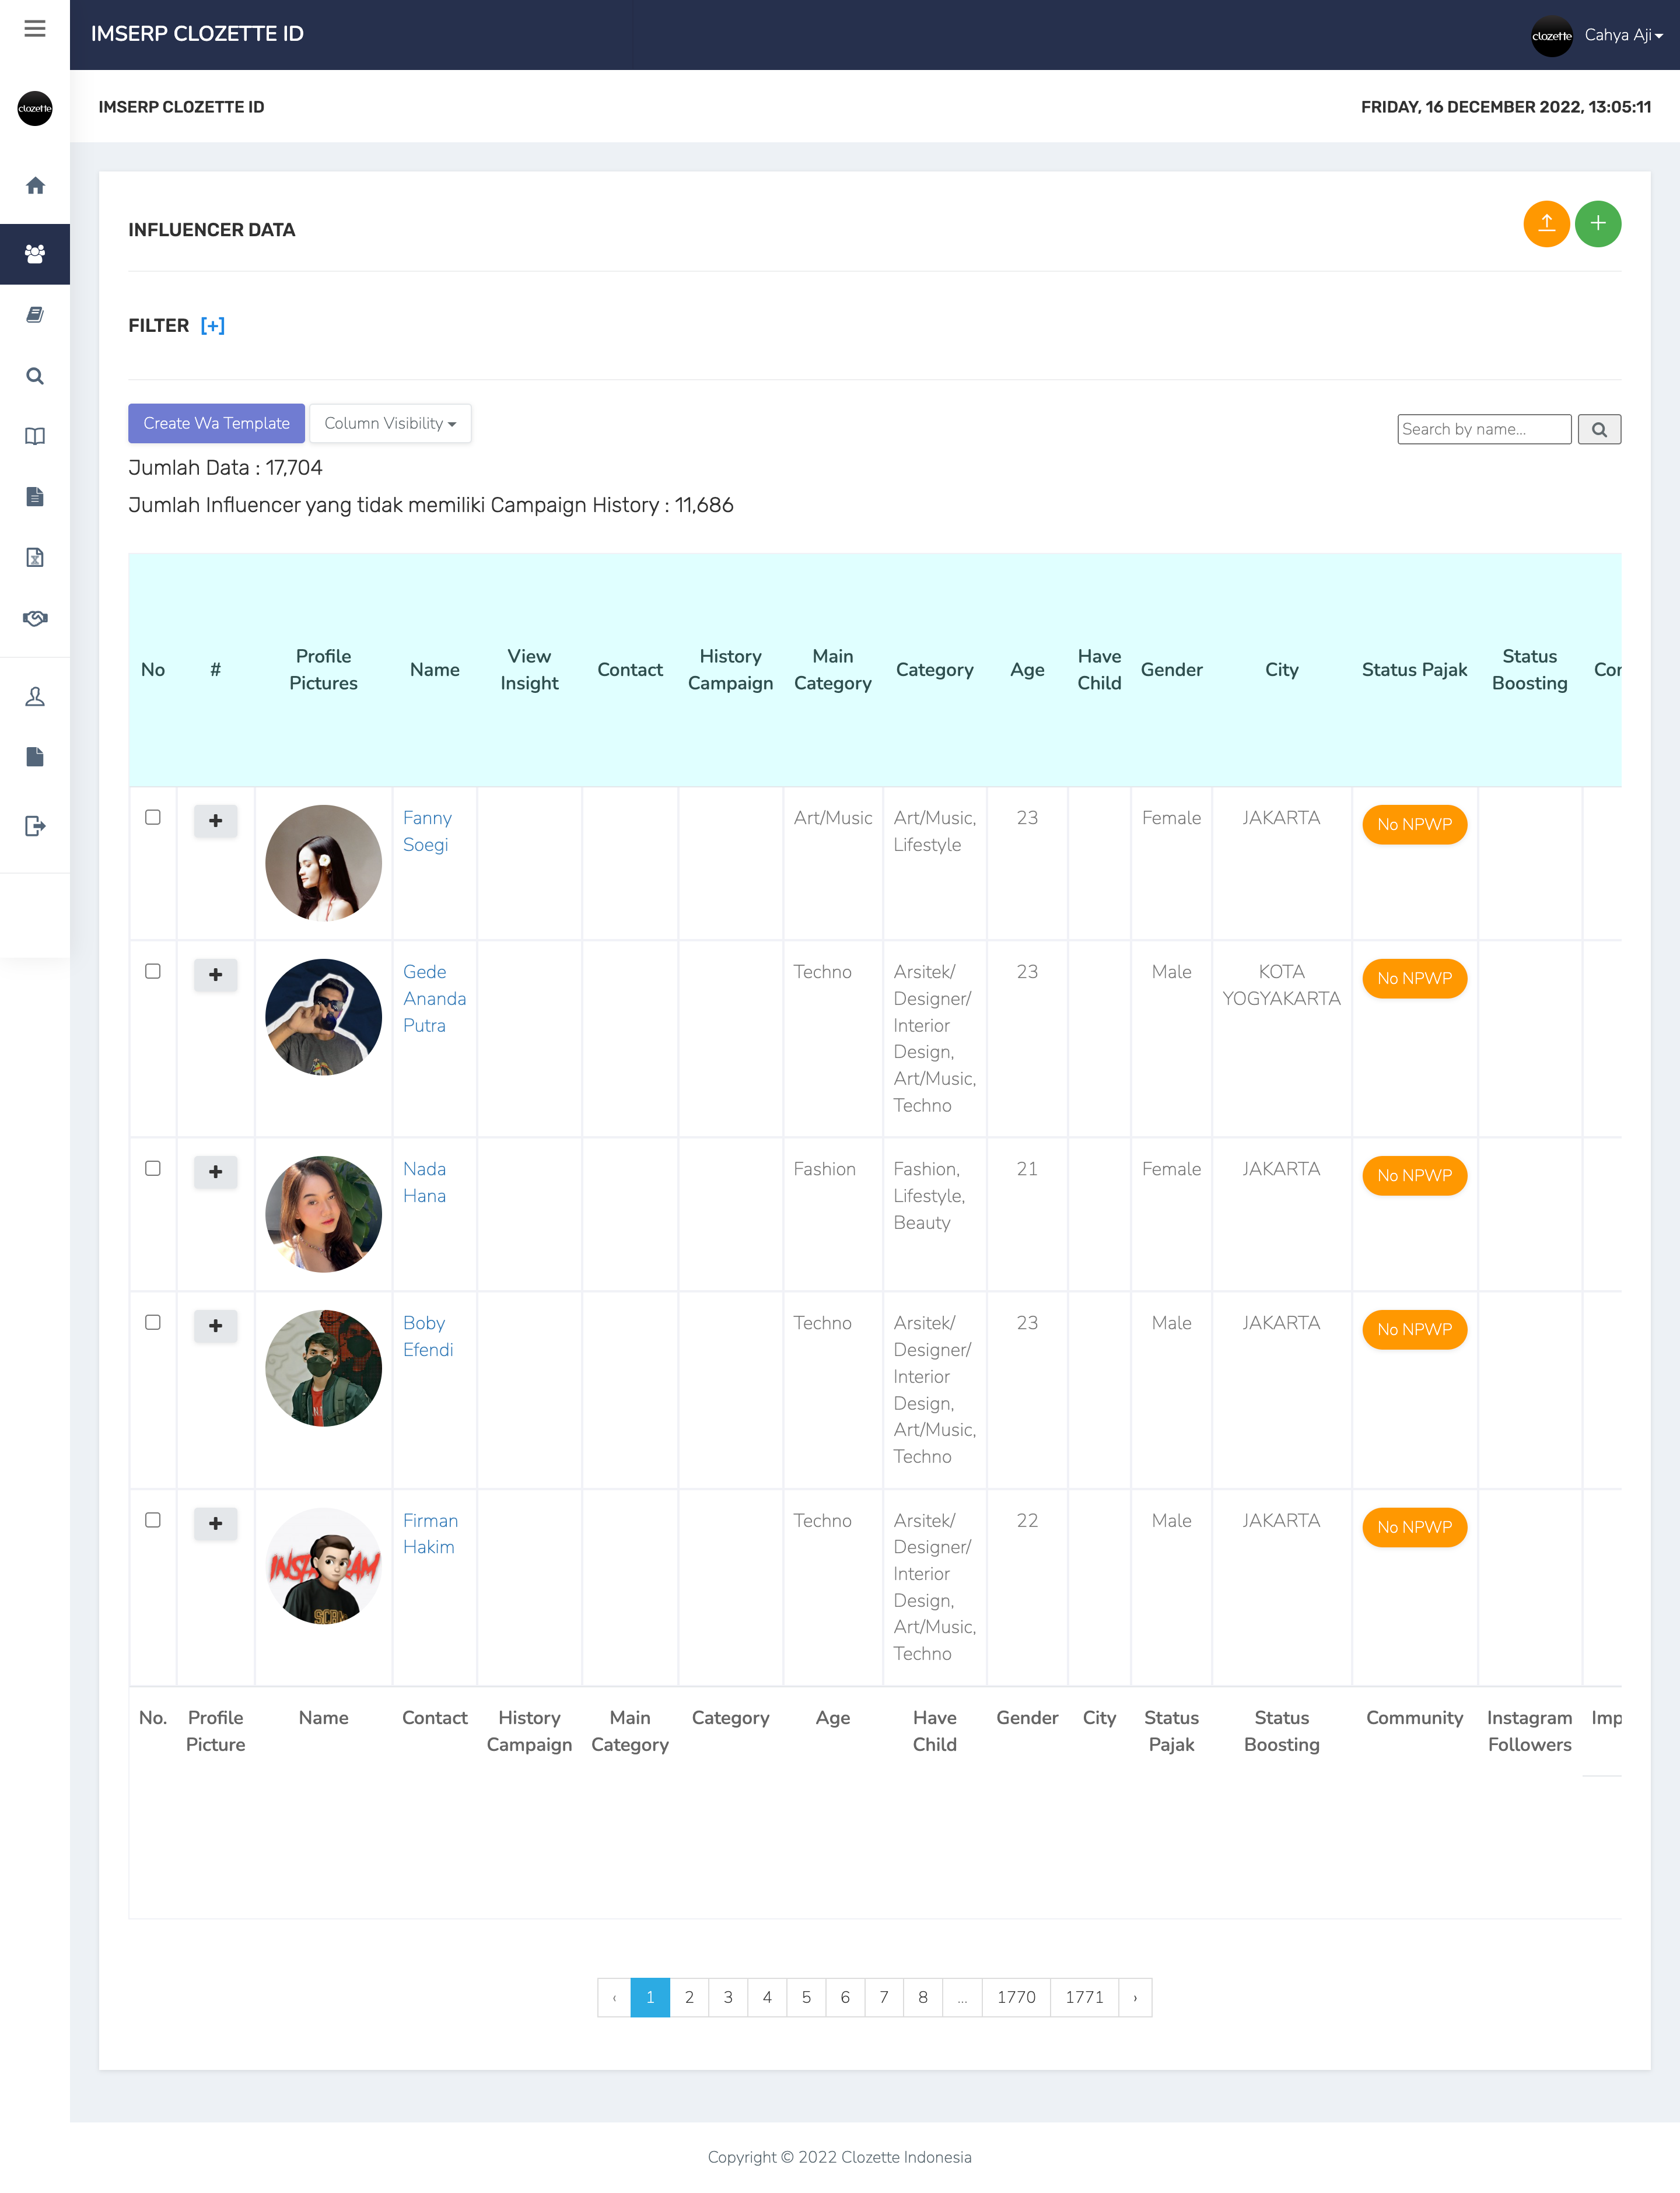Open the home icon in sidebar
Screen dimensions: 1680x2193
coord(35,186)
